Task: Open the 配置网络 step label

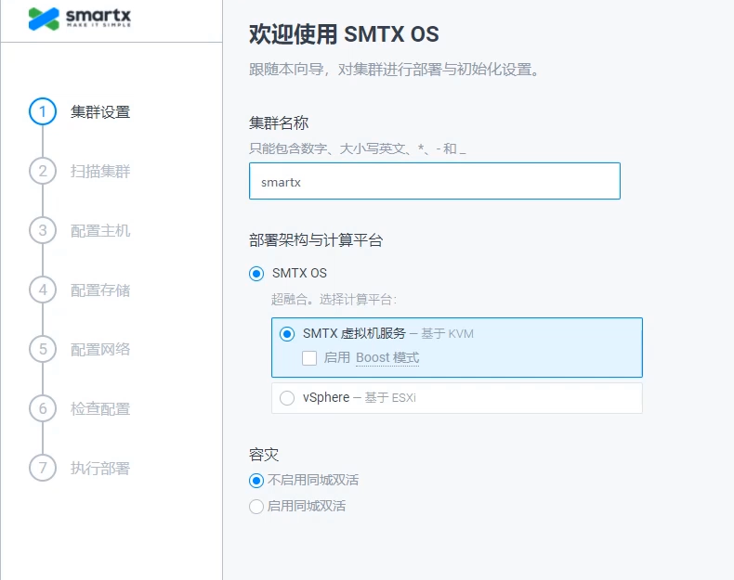Action: [100, 350]
